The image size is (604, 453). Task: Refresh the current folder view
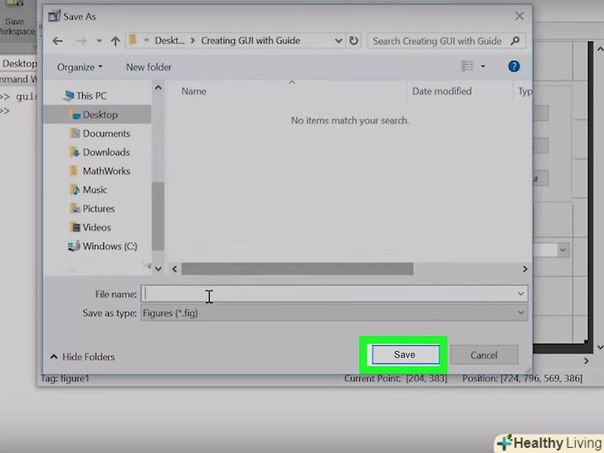(353, 41)
